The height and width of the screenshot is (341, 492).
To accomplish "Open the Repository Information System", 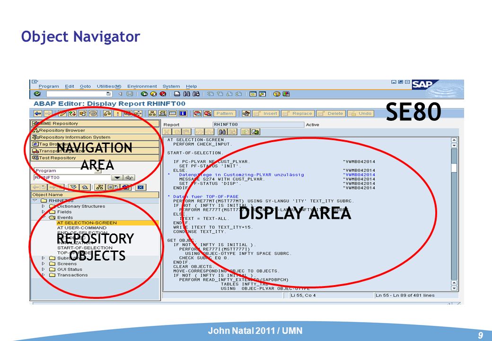I will click(95, 137).
